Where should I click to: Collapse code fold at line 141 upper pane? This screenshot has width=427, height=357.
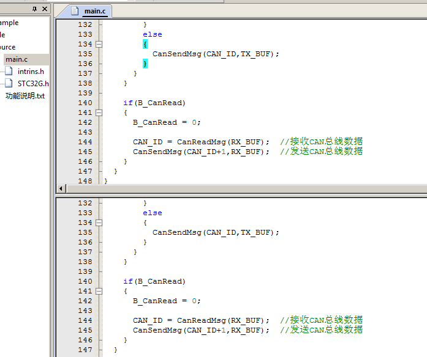pos(99,112)
